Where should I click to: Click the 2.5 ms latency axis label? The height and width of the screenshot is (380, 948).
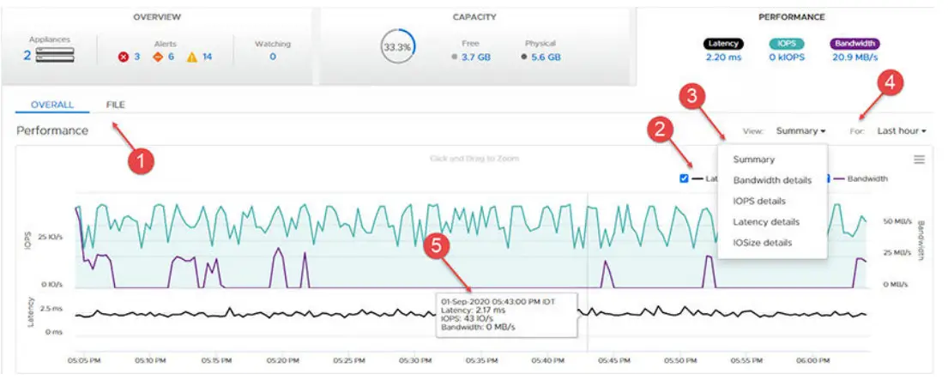click(51, 308)
